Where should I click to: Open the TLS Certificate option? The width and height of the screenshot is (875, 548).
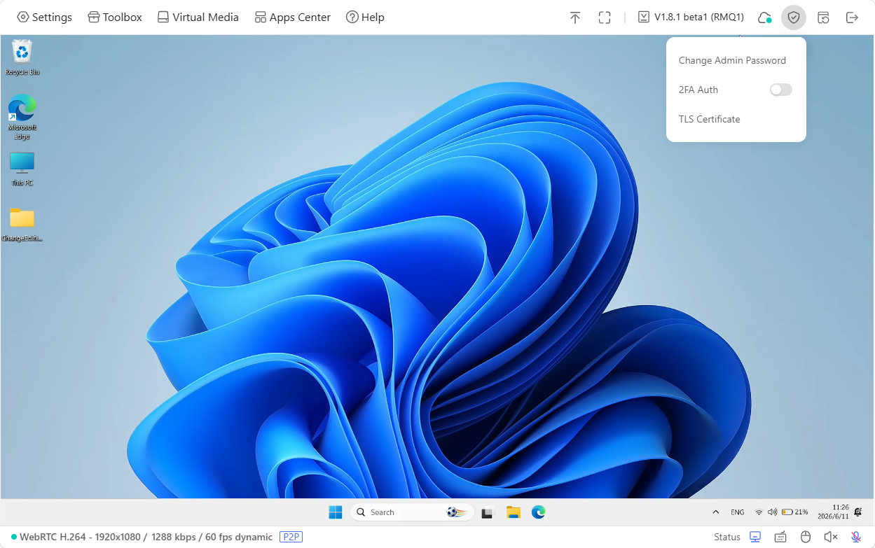pos(709,120)
